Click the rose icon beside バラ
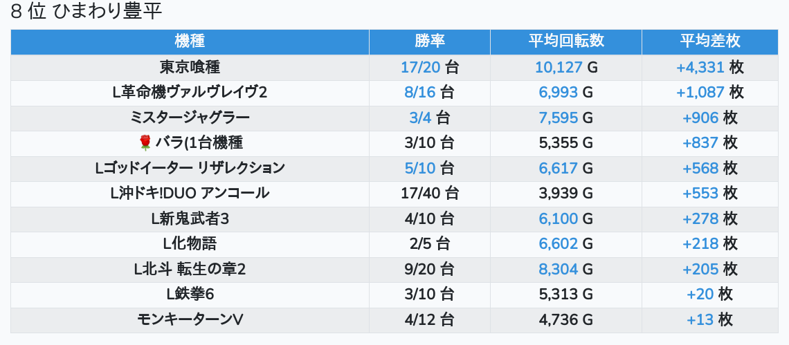This screenshot has height=345, width=789. pos(145,143)
